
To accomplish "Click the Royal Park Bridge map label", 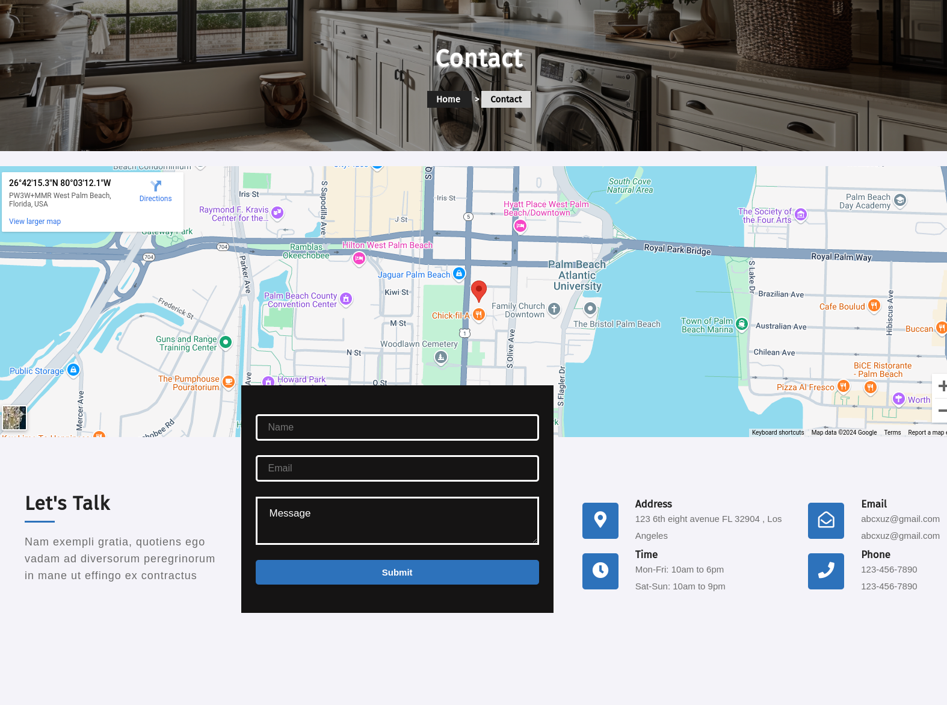I will point(677,249).
